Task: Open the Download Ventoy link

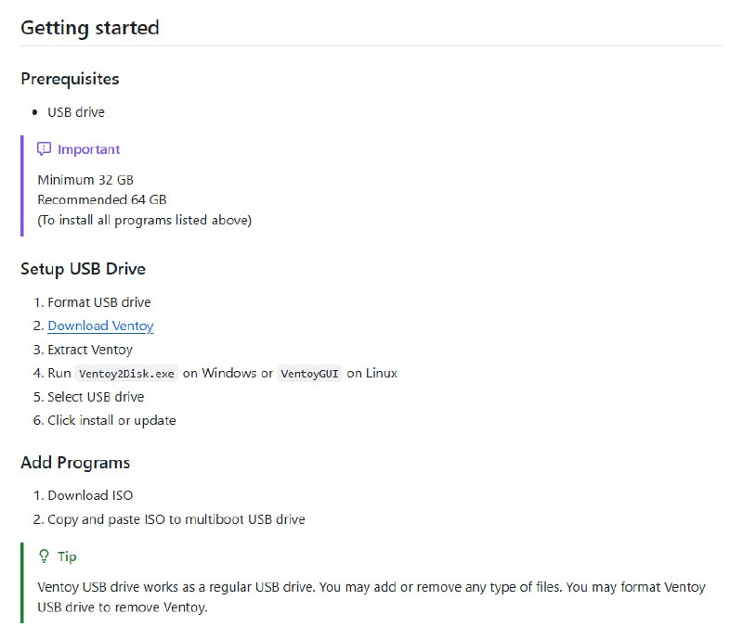Action: (100, 326)
